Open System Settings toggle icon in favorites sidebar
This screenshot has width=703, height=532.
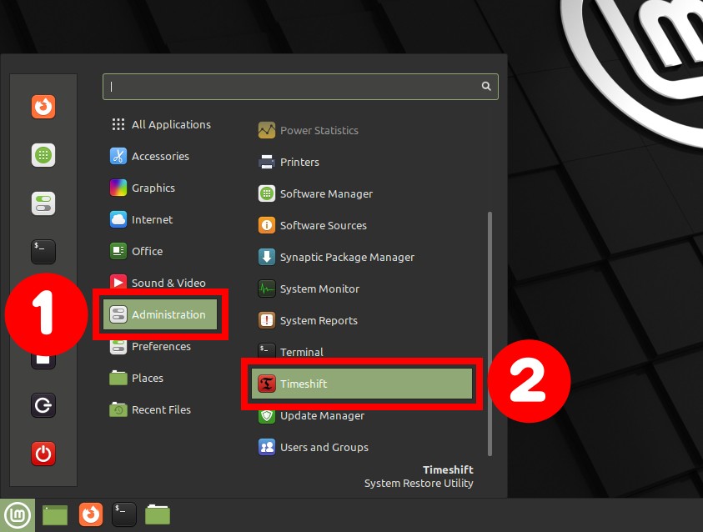point(43,203)
